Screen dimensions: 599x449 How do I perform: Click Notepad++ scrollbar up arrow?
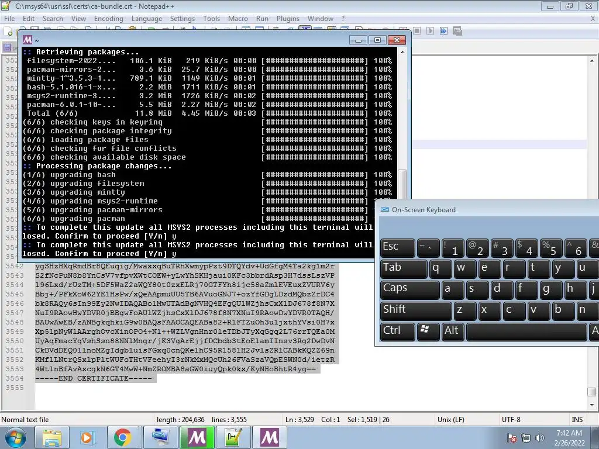(592, 61)
